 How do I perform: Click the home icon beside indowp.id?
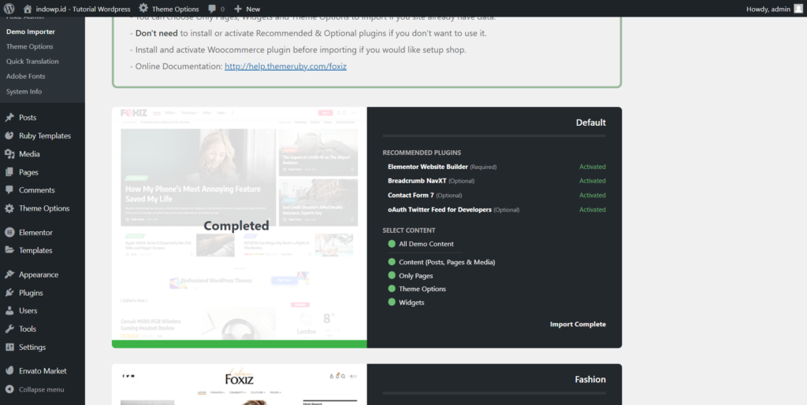click(x=28, y=9)
